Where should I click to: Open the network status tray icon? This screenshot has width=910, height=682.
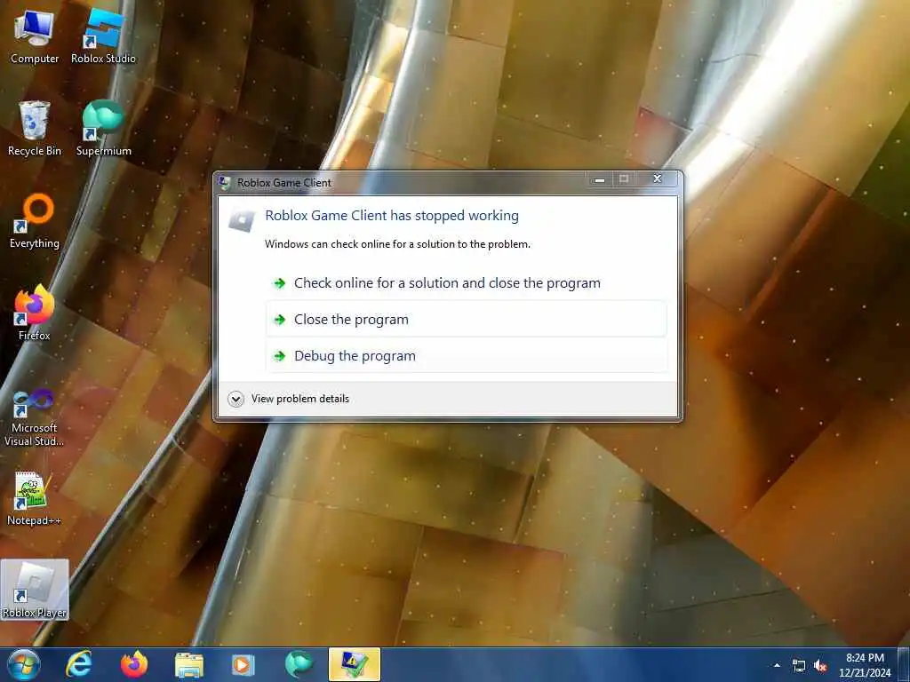799,666
